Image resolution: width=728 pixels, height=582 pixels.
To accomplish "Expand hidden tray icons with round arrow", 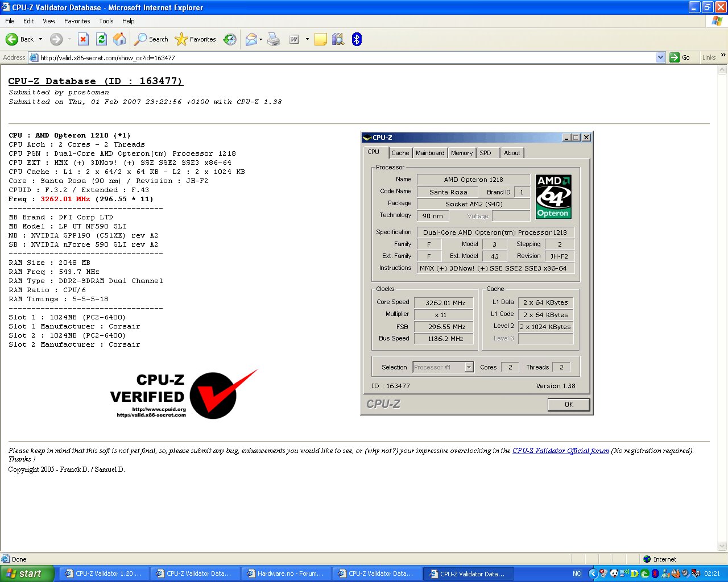I will [x=594, y=573].
